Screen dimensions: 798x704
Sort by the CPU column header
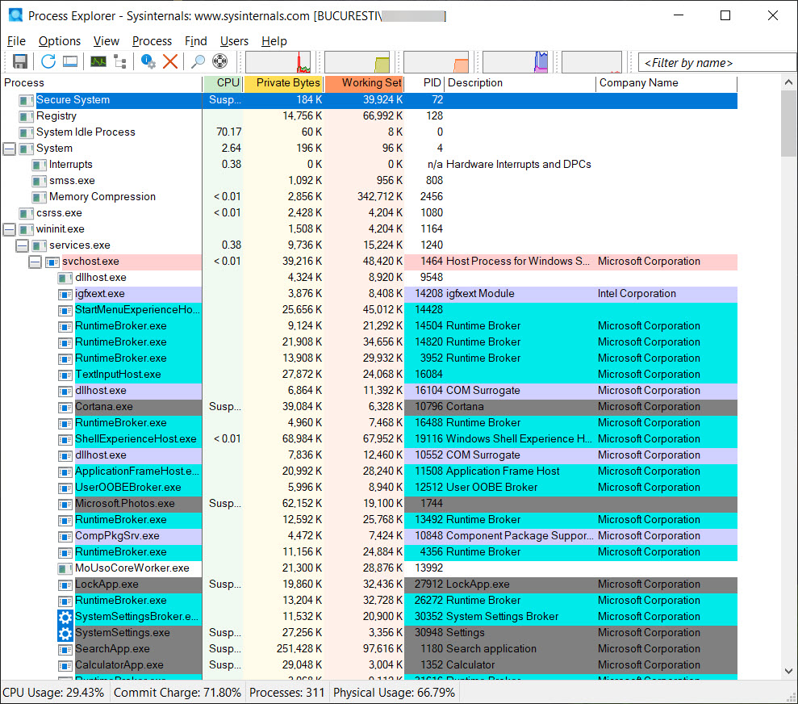(x=223, y=83)
